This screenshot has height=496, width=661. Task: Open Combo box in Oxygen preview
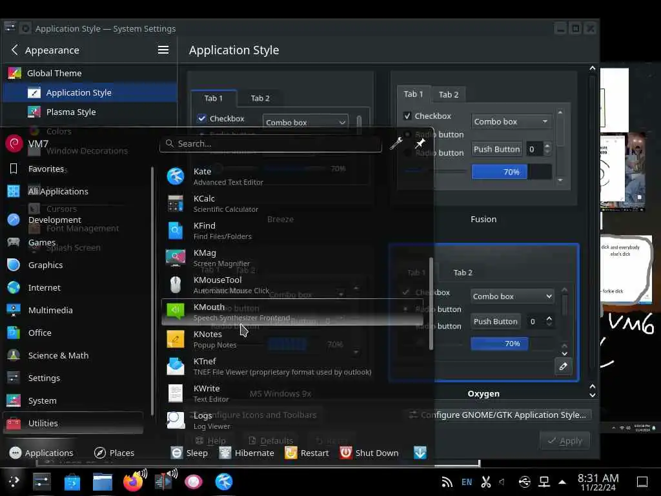point(512,296)
